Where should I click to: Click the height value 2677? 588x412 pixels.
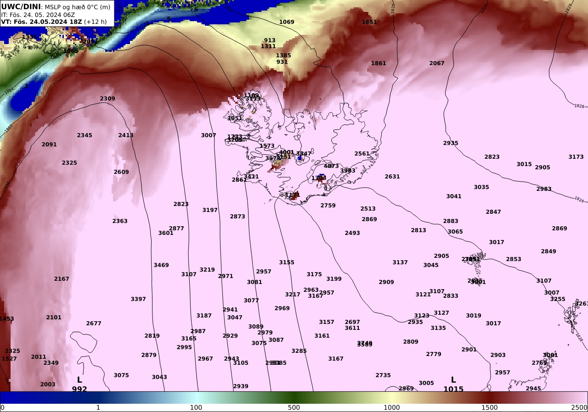[94, 323]
